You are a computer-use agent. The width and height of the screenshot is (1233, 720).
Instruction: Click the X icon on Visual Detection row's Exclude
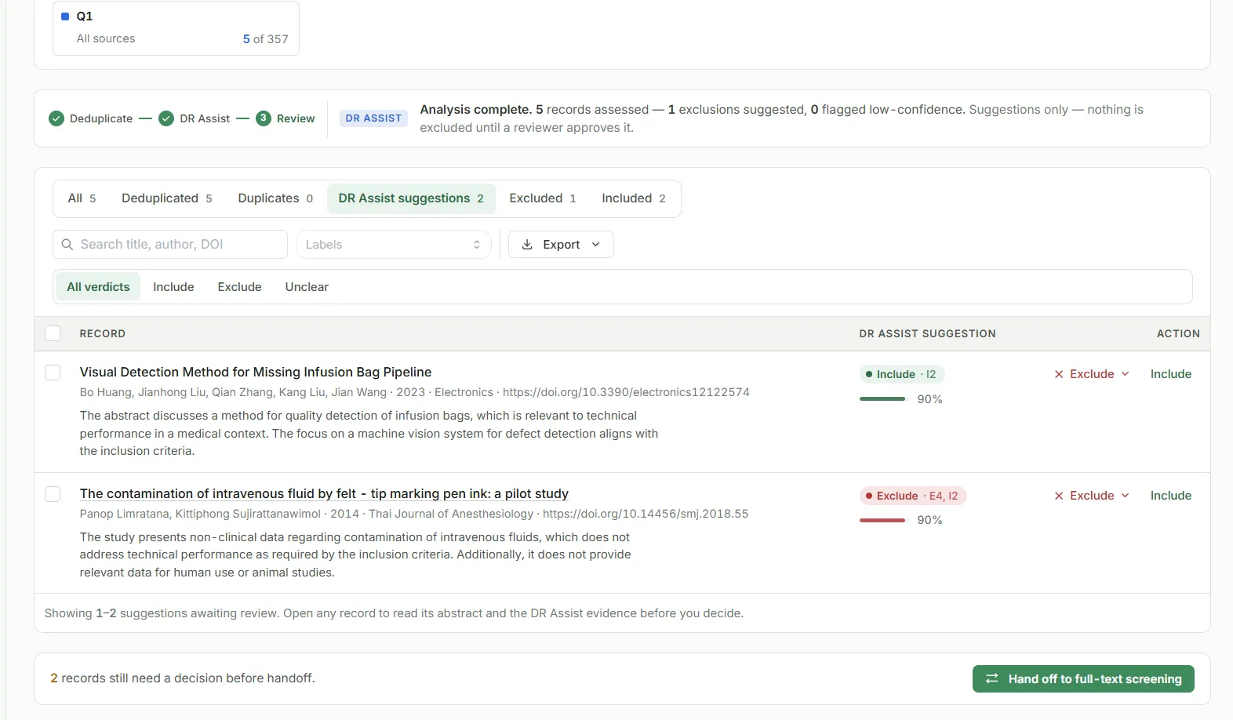click(1059, 374)
